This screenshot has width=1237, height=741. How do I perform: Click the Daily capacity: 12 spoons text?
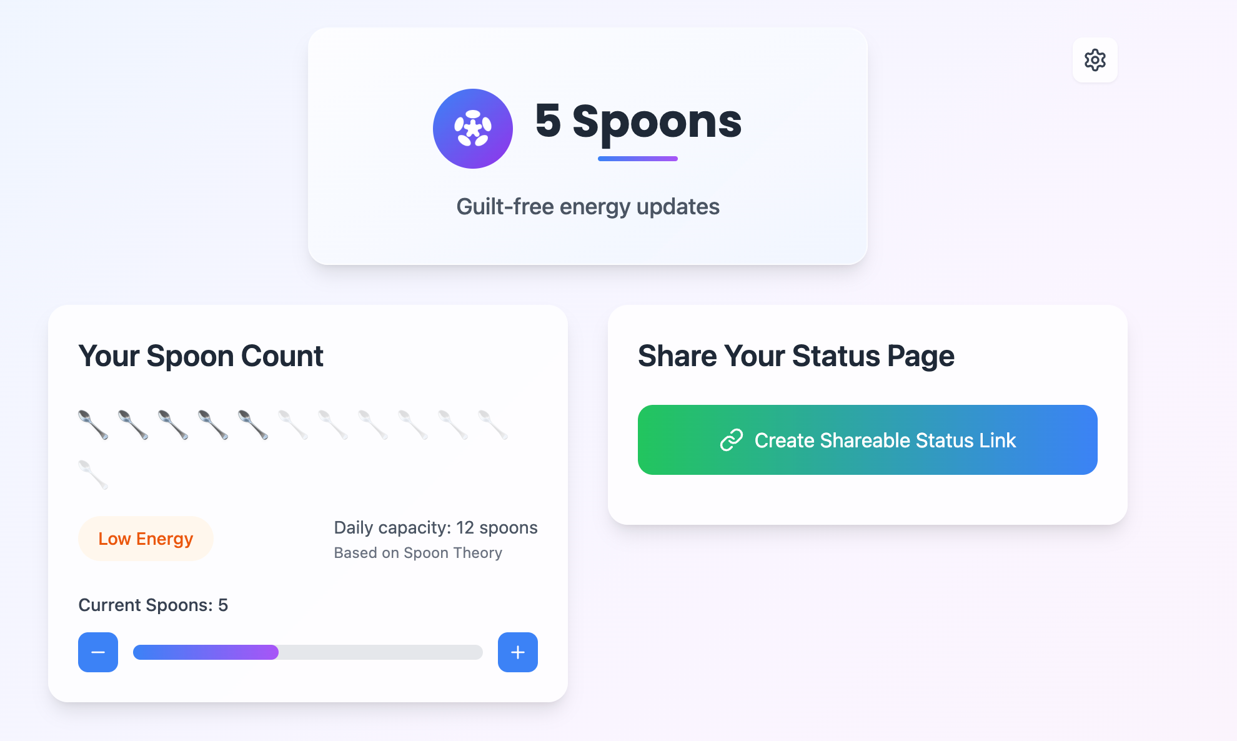[435, 527]
